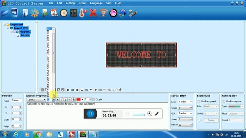This screenshot has height=138, width=246.
Task: Open the font size dropdown arrow
Action: (x=54, y=100)
